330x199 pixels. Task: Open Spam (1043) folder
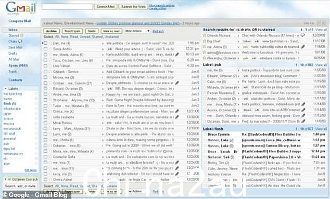pos(18,65)
